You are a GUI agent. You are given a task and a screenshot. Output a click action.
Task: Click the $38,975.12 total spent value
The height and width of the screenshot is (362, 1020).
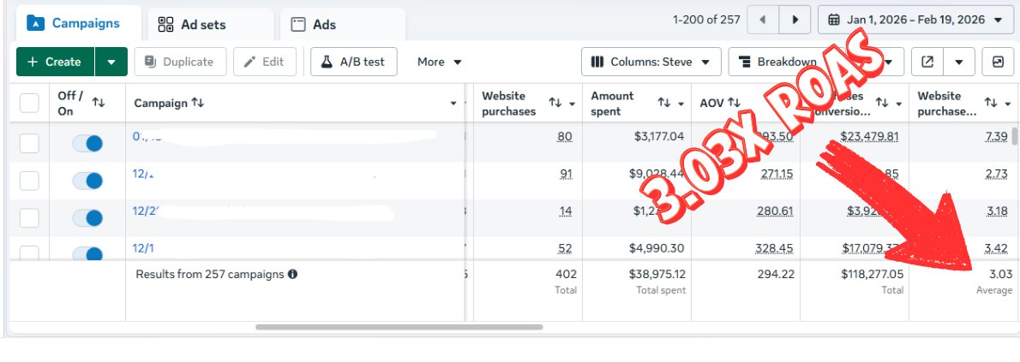(x=657, y=274)
